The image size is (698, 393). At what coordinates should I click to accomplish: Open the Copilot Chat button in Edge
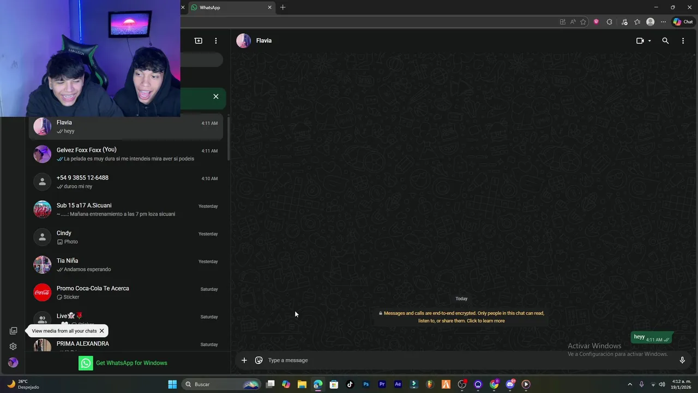coord(683,22)
